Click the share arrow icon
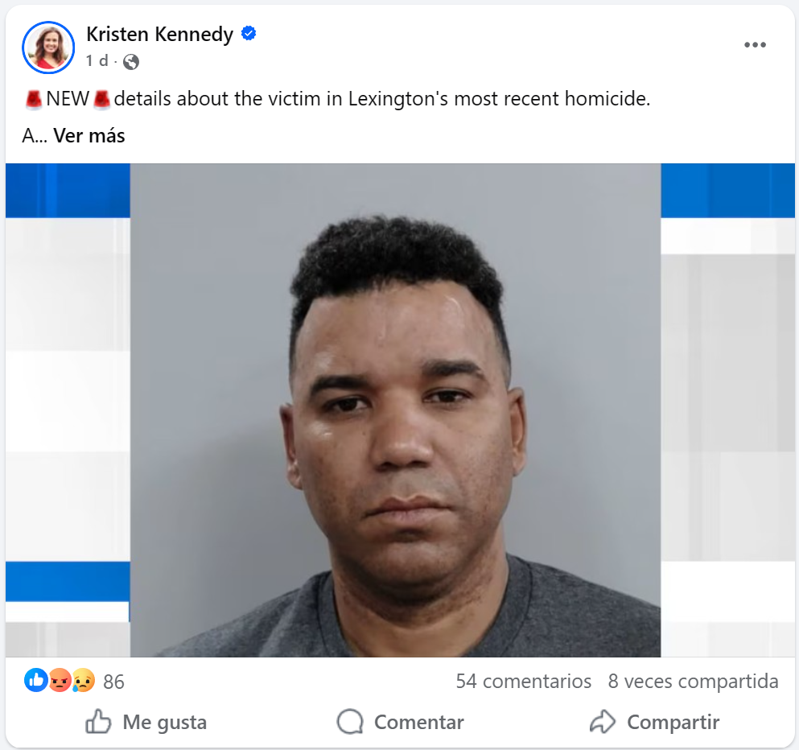 tap(603, 722)
